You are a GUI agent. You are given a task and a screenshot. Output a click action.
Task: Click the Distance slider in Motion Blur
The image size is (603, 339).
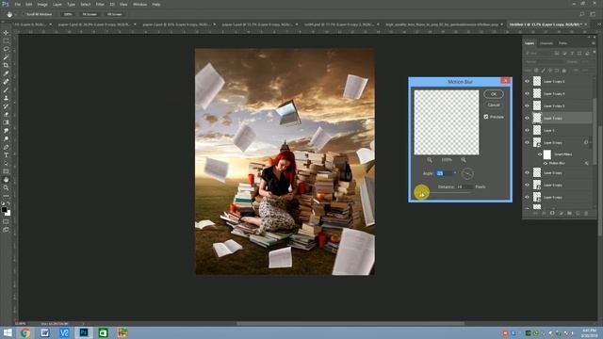(x=446, y=192)
